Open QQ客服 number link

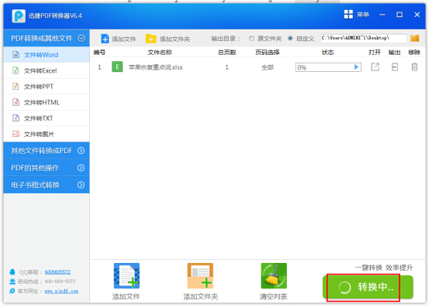click(57, 272)
